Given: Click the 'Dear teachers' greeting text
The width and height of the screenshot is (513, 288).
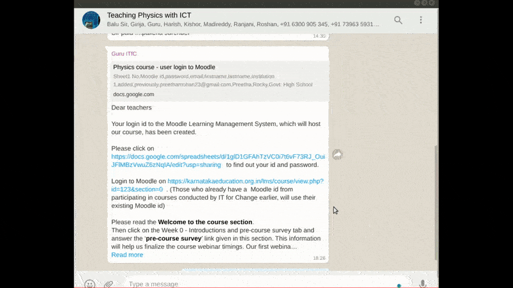Looking at the screenshot, I should point(131,108).
